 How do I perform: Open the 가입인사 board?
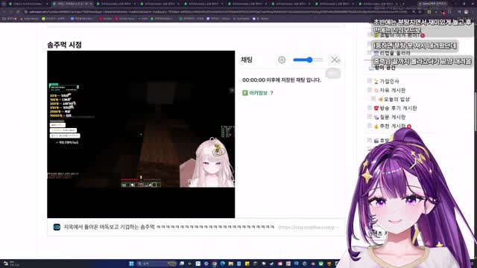pyautogui.click(x=389, y=81)
